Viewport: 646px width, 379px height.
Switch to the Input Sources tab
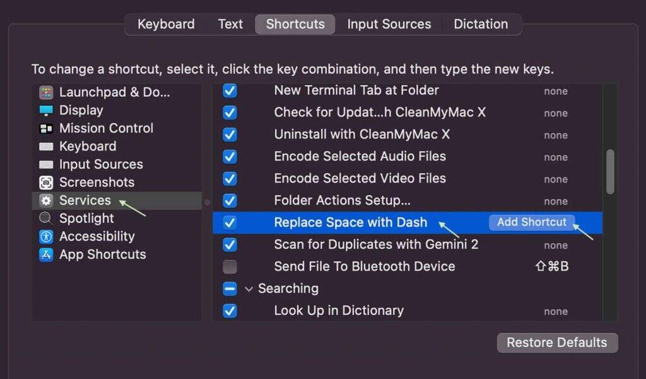389,25
